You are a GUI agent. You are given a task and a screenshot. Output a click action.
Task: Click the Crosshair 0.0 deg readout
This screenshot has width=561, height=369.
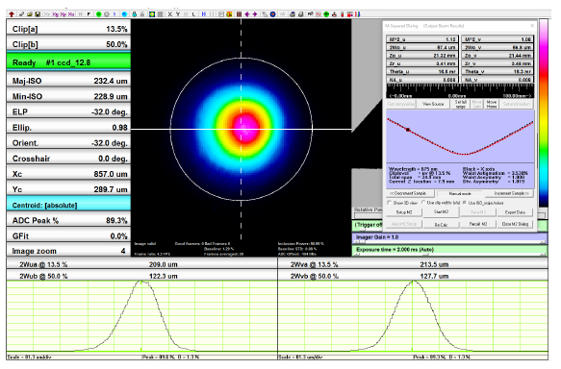(x=68, y=159)
